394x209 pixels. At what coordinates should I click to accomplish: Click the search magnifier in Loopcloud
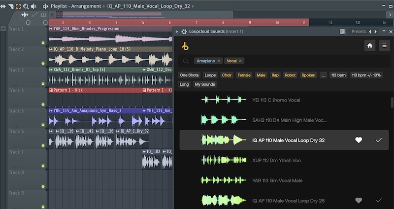(x=186, y=61)
